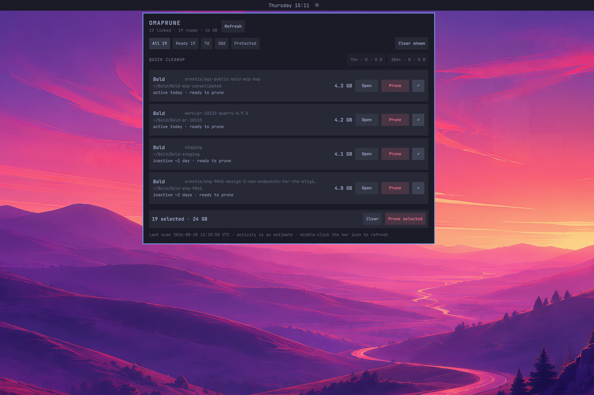Filter by 30d inactivity
594x395 pixels.
pos(222,43)
